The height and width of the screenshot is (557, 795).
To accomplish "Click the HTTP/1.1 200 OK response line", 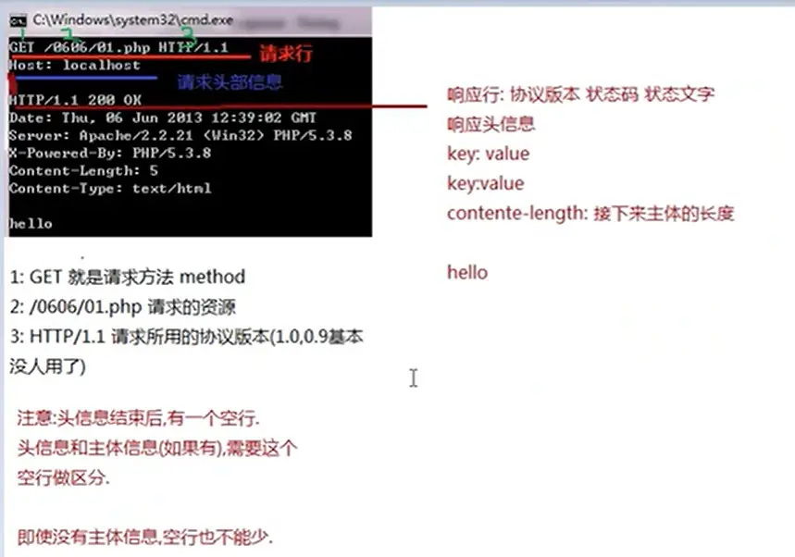I will tap(76, 100).
